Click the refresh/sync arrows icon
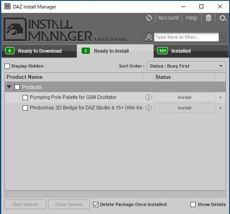 pyautogui.click(x=149, y=18)
